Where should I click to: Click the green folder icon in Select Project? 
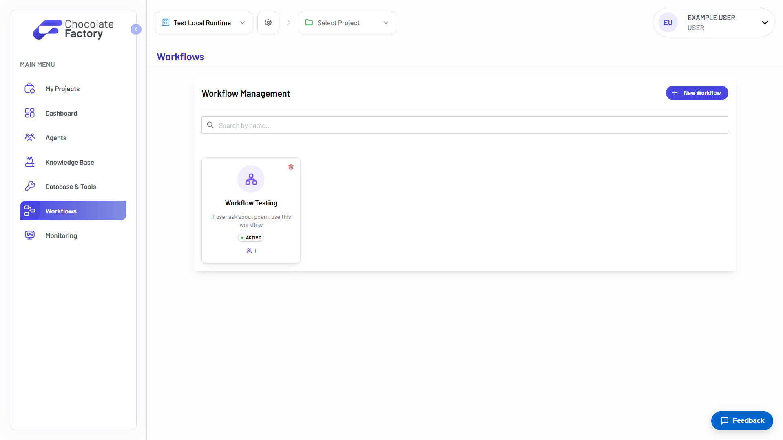[x=309, y=22]
